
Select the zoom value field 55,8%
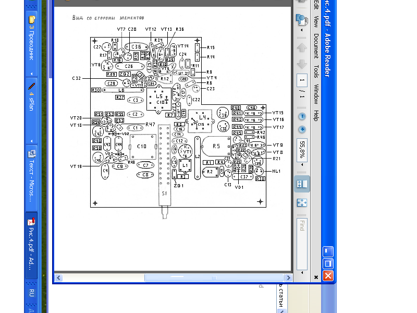[302, 150]
